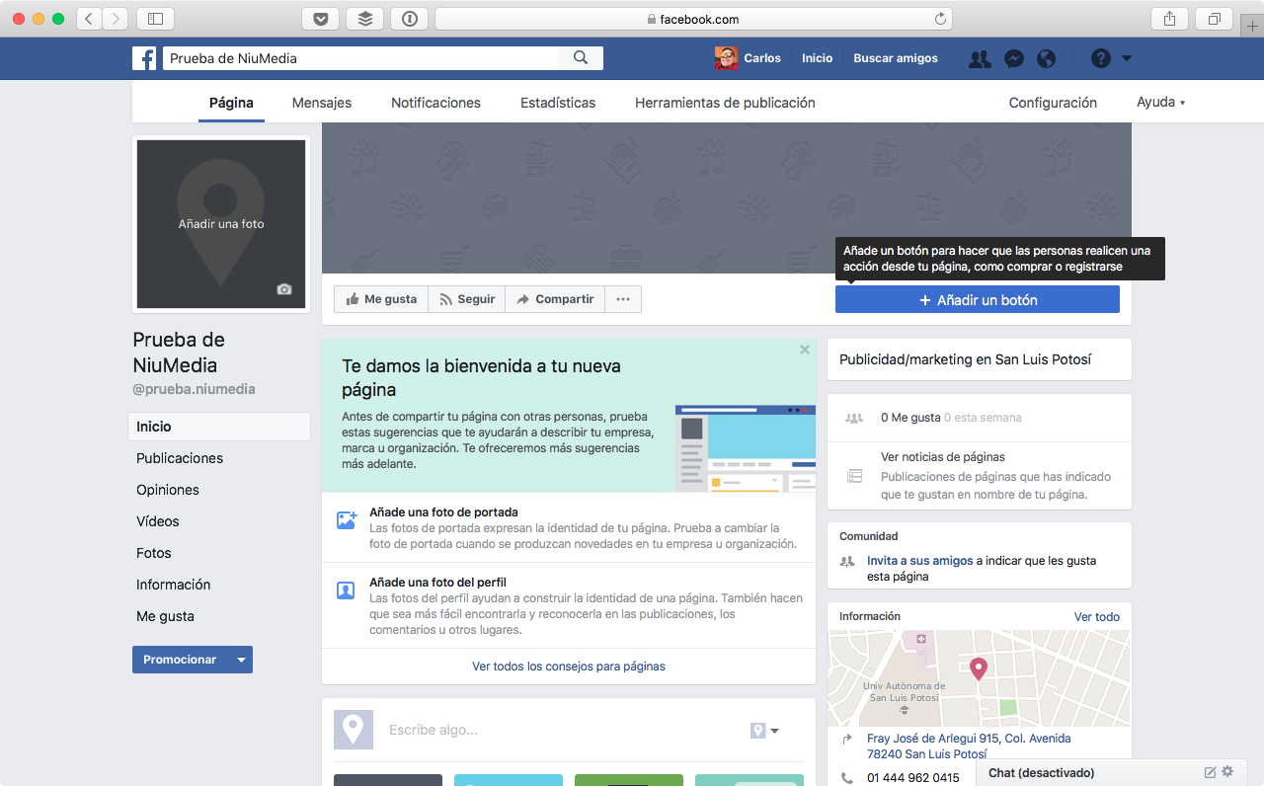Open Ver todos los consejos para páginas

[569, 667]
